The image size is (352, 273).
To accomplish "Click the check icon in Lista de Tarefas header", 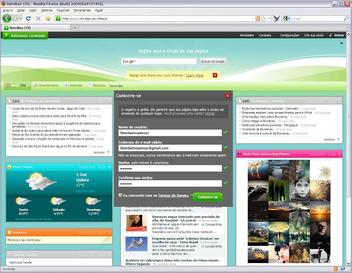I will tap(9, 255).
